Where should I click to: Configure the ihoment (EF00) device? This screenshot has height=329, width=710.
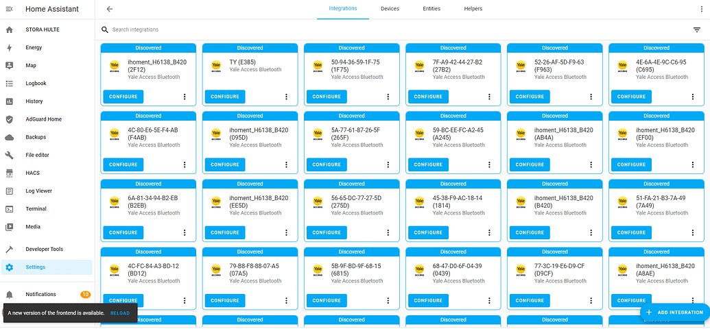(x=632, y=164)
